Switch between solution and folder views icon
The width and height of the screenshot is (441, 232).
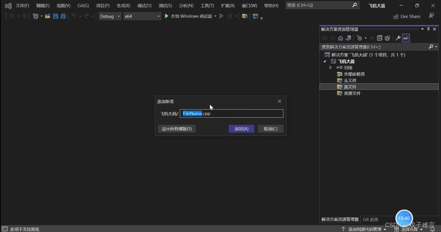[x=348, y=38]
